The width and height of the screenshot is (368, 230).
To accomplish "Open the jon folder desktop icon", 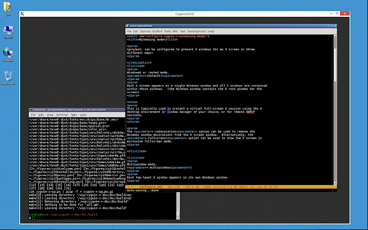I will (8, 9).
